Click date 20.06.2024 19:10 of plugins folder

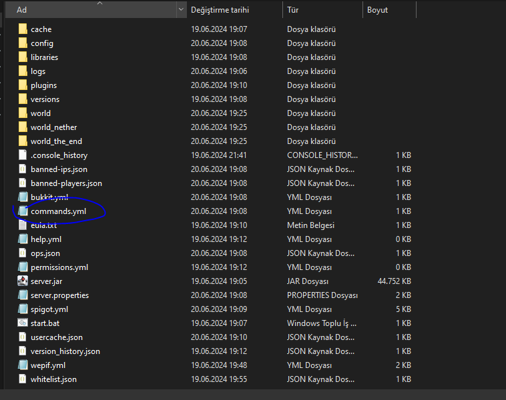pyautogui.click(x=219, y=85)
